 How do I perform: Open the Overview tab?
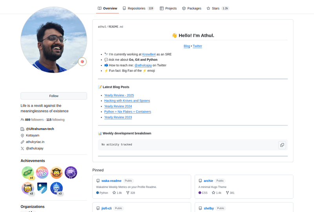pyautogui.click(x=107, y=8)
